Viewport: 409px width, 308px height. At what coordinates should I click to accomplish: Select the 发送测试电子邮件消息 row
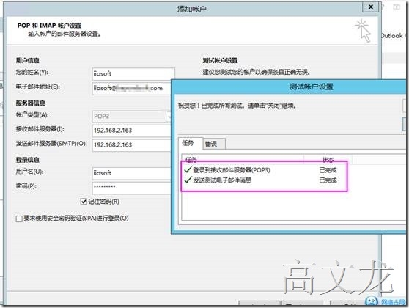click(264, 180)
